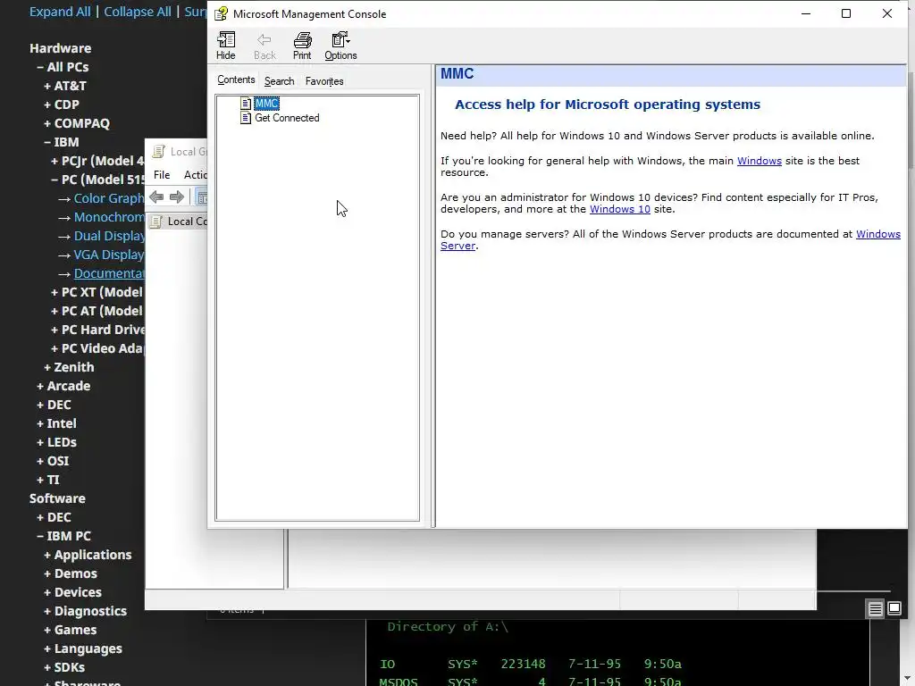Expand the Intel node
This screenshot has height=686, width=915.
point(56,423)
